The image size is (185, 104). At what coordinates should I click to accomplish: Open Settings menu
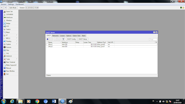tap(11, 4)
